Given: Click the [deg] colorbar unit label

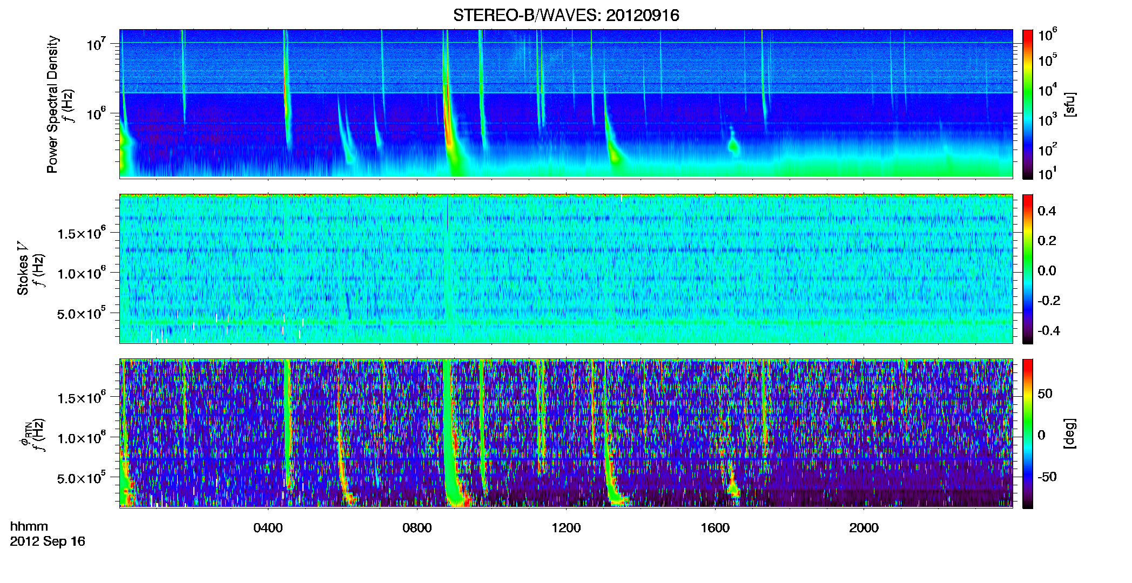Looking at the screenshot, I should 1070,433.
